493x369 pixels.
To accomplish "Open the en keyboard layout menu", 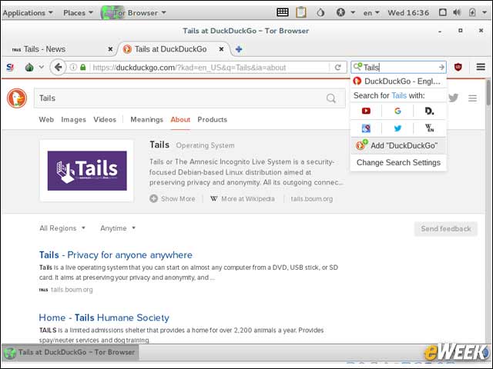I will tap(371, 13).
